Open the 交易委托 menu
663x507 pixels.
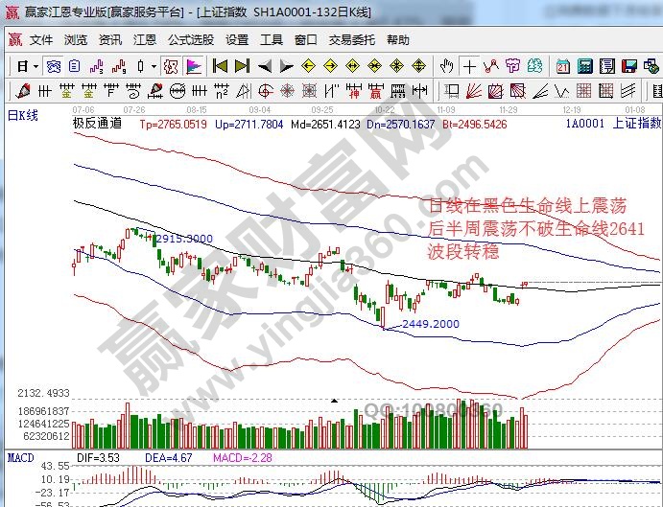[351, 40]
